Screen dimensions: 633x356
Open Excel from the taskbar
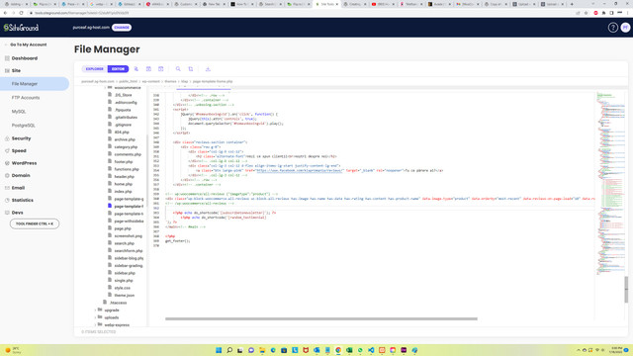click(349, 350)
